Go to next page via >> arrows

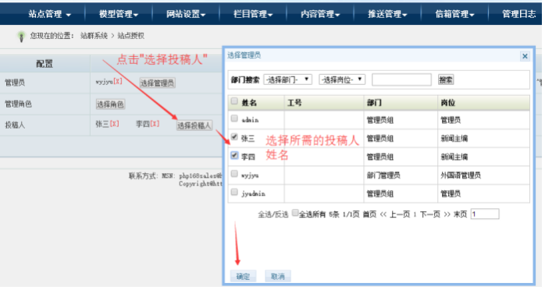[447, 214]
